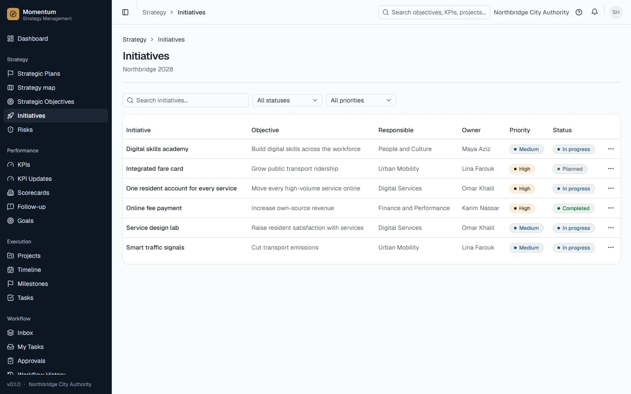Open Projects in sidebar
The height and width of the screenshot is (394, 631).
pos(56,256)
